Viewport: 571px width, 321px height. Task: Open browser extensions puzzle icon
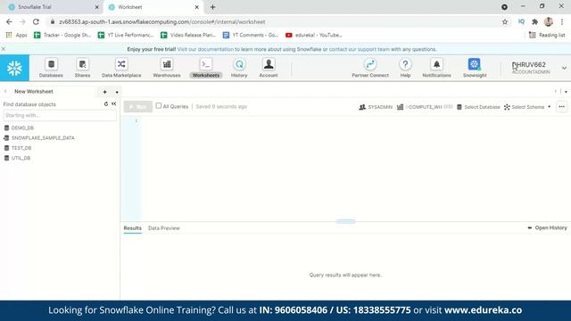534,21
